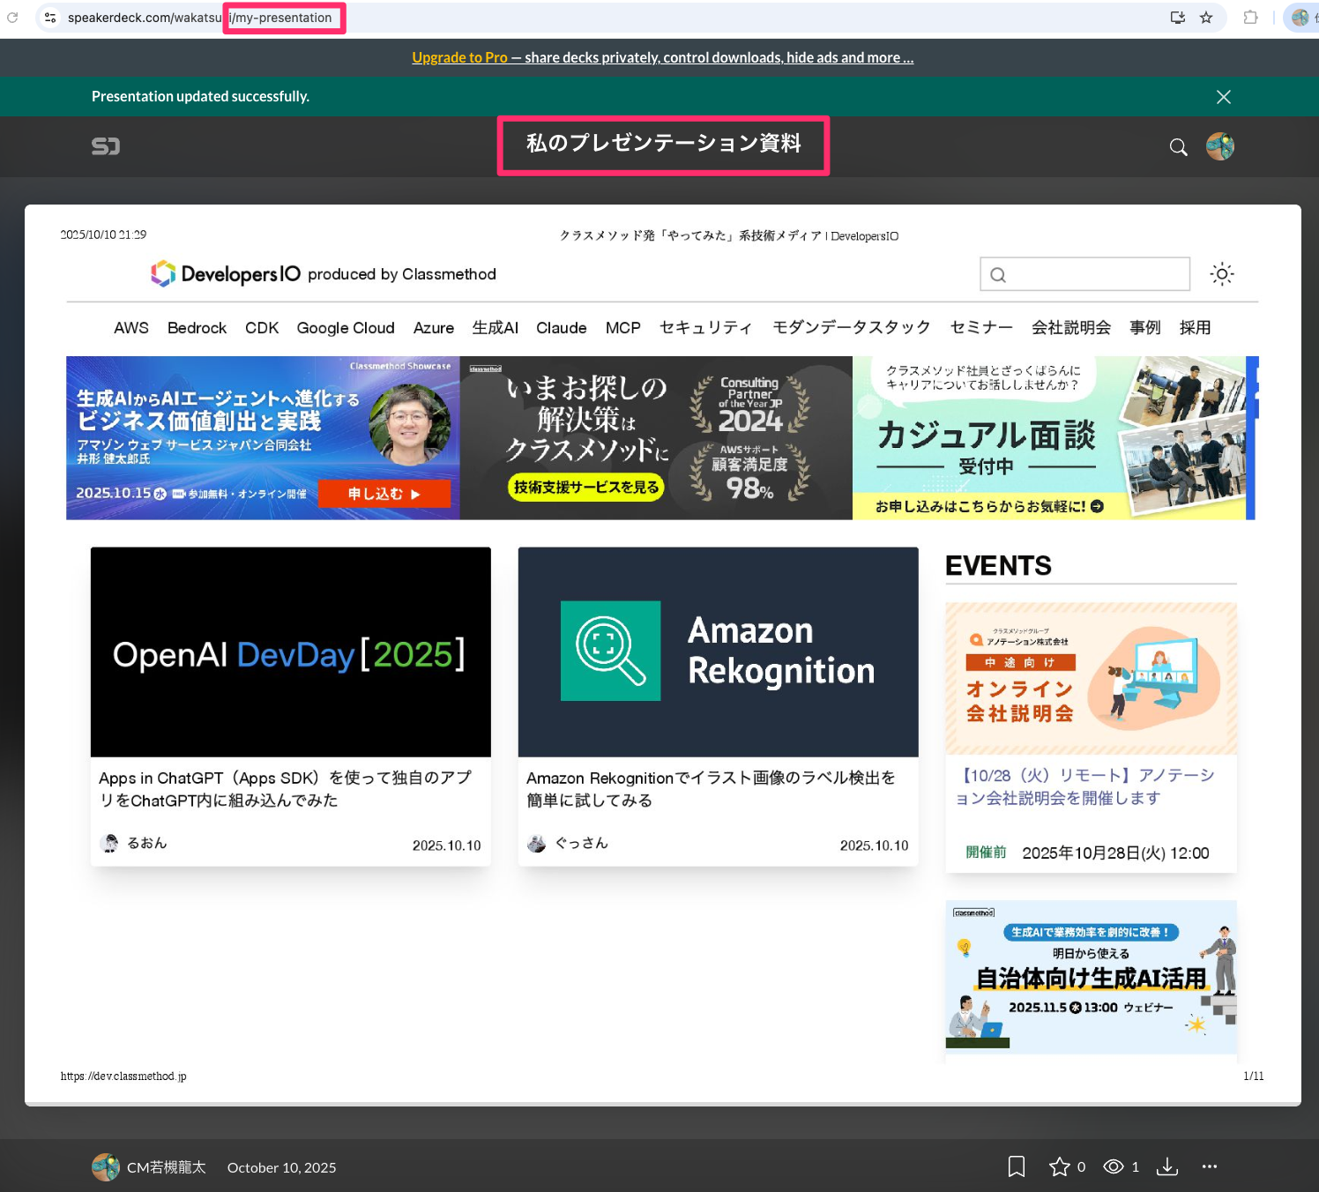Click the views eye icon

point(1114,1166)
